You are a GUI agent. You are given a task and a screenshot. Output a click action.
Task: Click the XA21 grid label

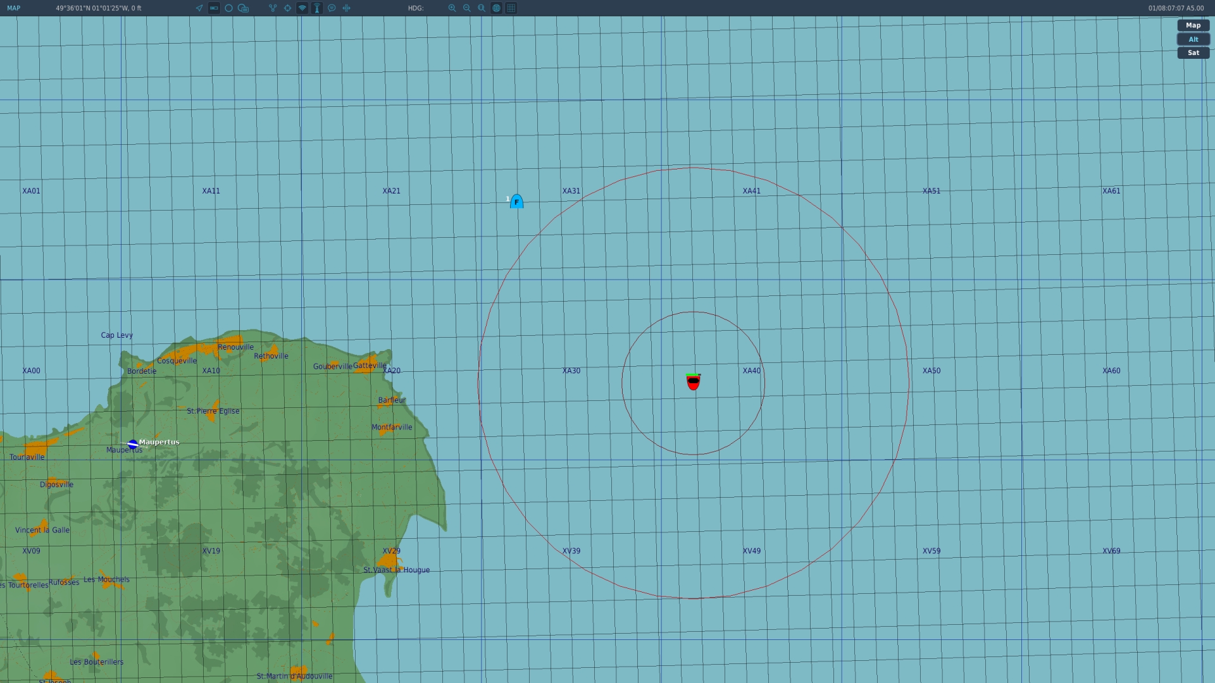click(x=391, y=191)
